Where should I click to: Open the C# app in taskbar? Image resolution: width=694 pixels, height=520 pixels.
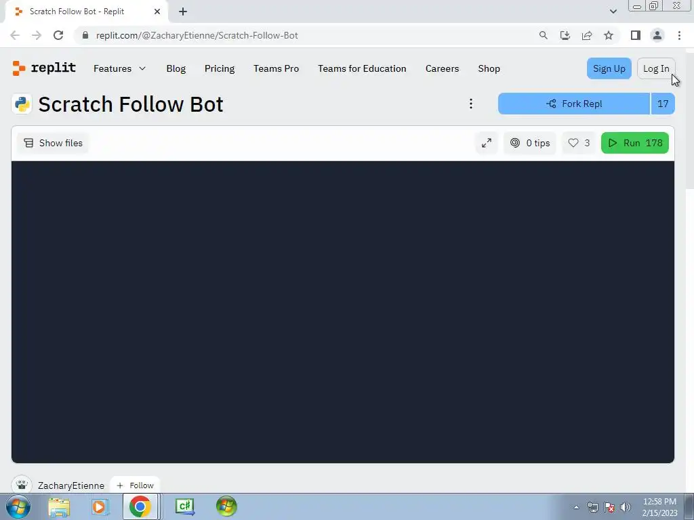[x=185, y=506]
